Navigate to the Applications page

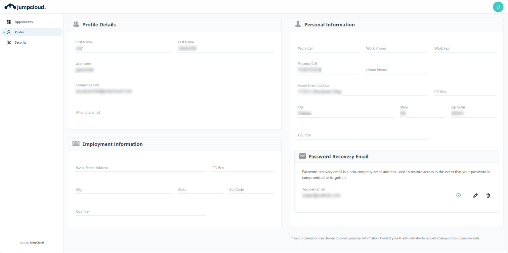click(x=23, y=21)
